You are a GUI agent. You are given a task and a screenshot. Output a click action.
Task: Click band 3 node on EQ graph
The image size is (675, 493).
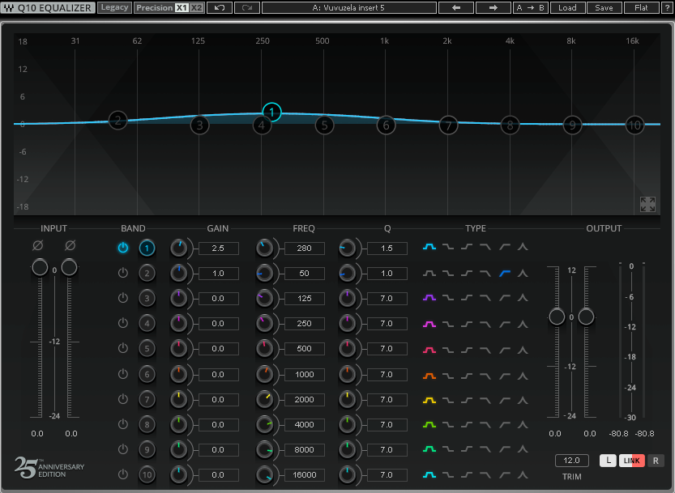[x=199, y=125]
